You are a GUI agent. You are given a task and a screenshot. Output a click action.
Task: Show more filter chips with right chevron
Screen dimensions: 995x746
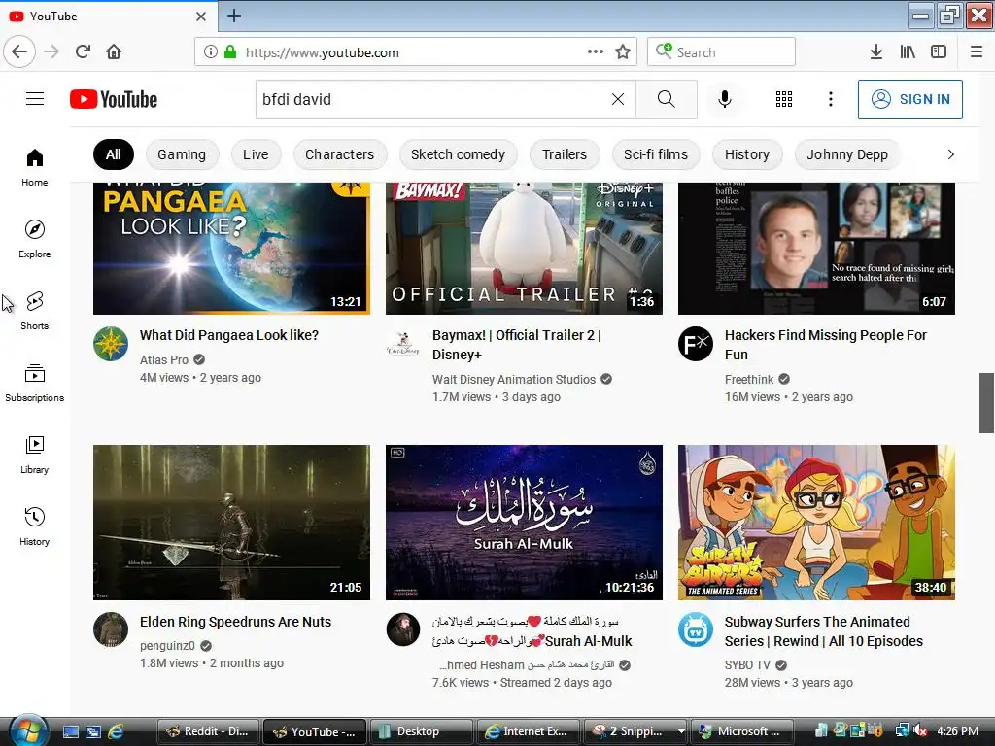(950, 154)
